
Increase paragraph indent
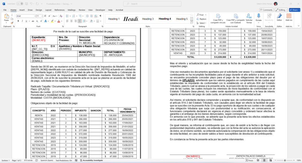pos(91,16)
